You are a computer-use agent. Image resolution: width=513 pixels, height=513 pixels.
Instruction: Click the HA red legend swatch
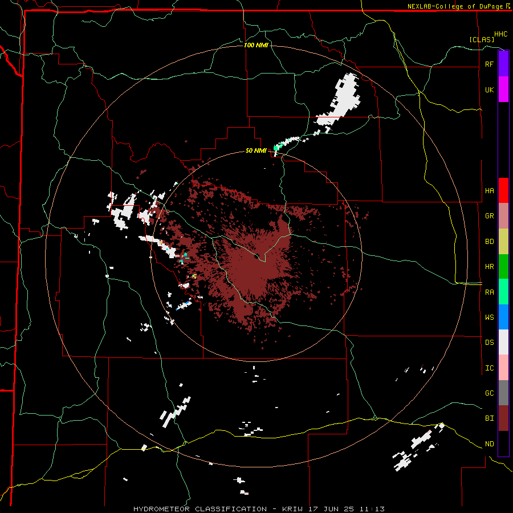(503, 190)
